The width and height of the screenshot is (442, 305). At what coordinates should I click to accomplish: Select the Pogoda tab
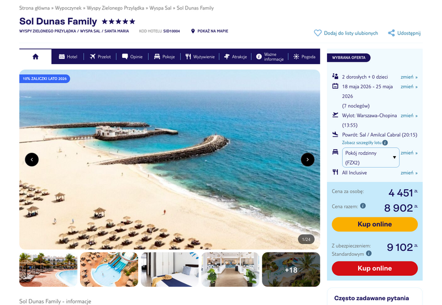click(x=304, y=57)
